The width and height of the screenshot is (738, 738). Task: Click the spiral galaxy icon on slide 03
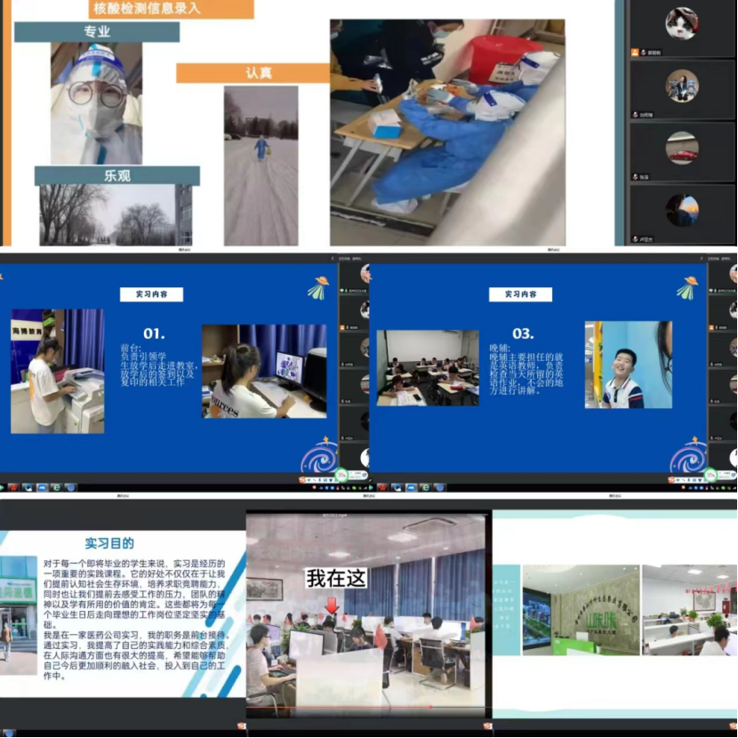pos(686,457)
